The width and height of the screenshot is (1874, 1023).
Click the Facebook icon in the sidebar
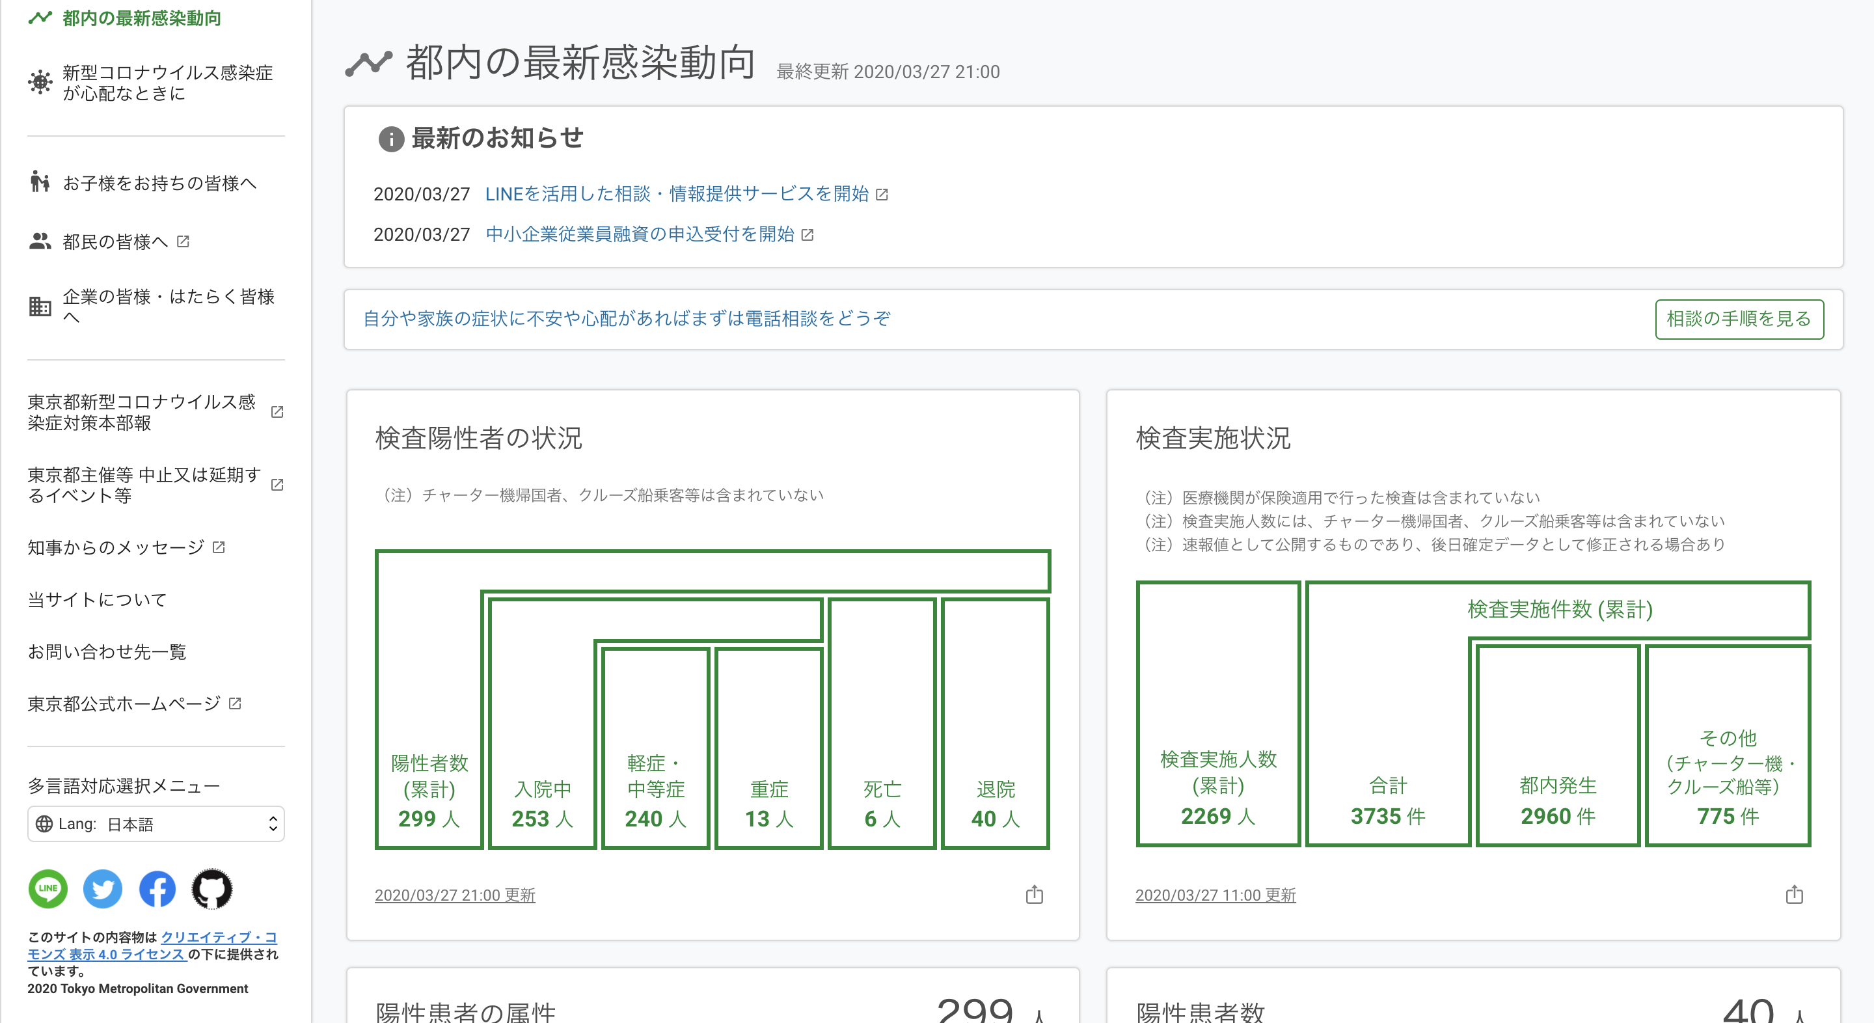pyautogui.click(x=157, y=888)
